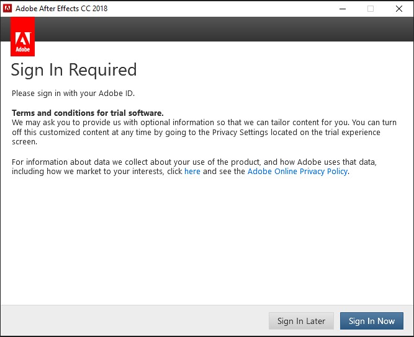This screenshot has height=337, width=414.
Task: Click 'Please sign in with your Adobe ID' text
Action: 73,94
